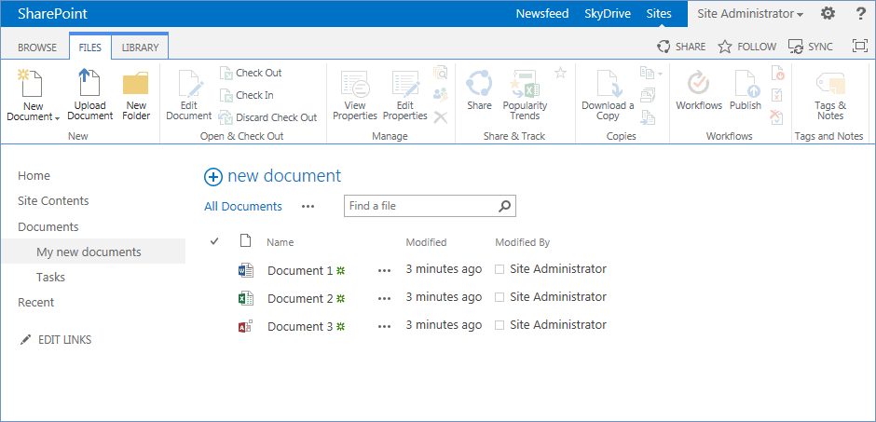The image size is (876, 422).
Task: Open the ellipsis menu next to All Documents
Action: pyautogui.click(x=308, y=207)
